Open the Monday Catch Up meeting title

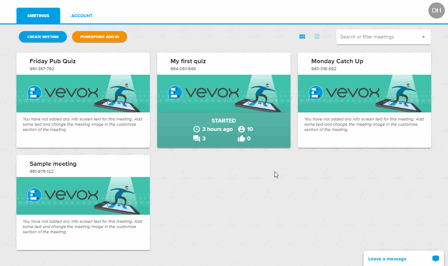tap(337, 61)
